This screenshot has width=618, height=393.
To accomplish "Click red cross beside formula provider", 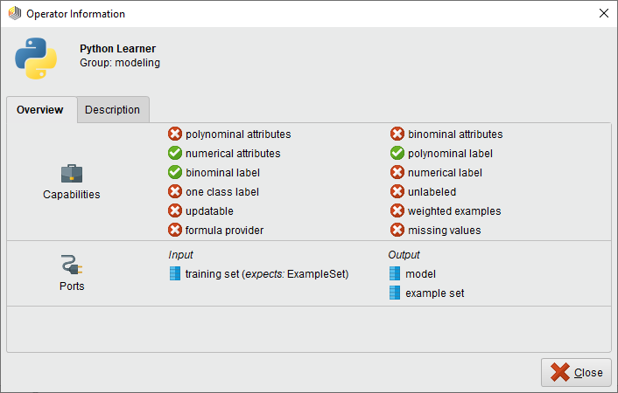I will click(175, 231).
